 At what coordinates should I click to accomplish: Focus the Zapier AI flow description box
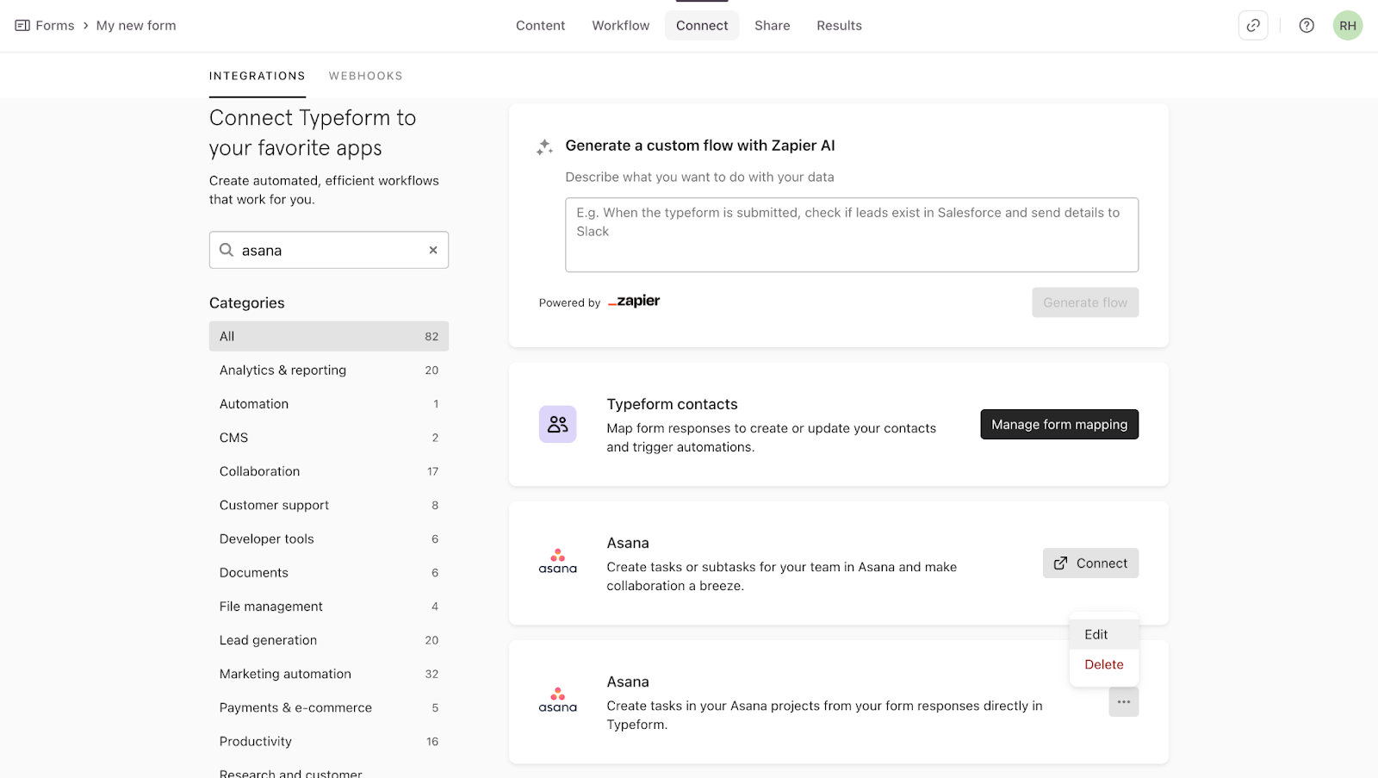[851, 235]
